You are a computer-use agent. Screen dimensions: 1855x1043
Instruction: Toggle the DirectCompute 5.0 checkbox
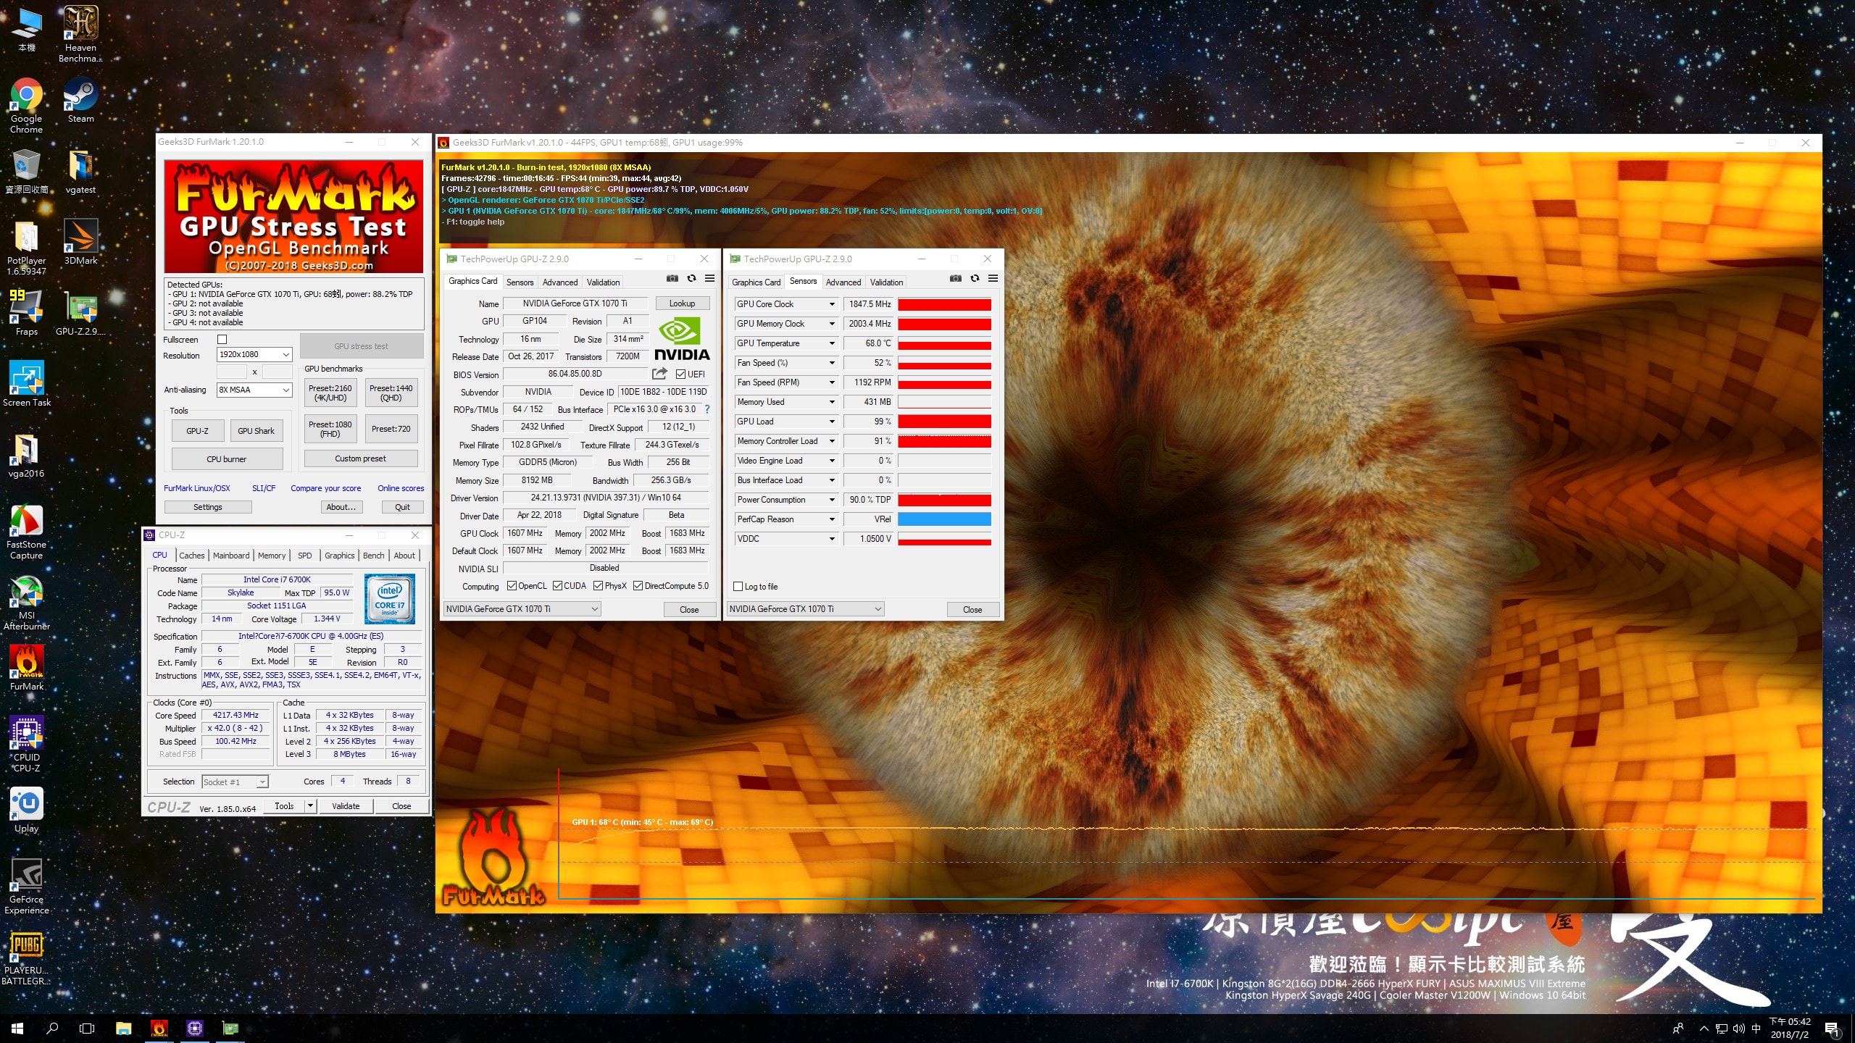point(638,586)
